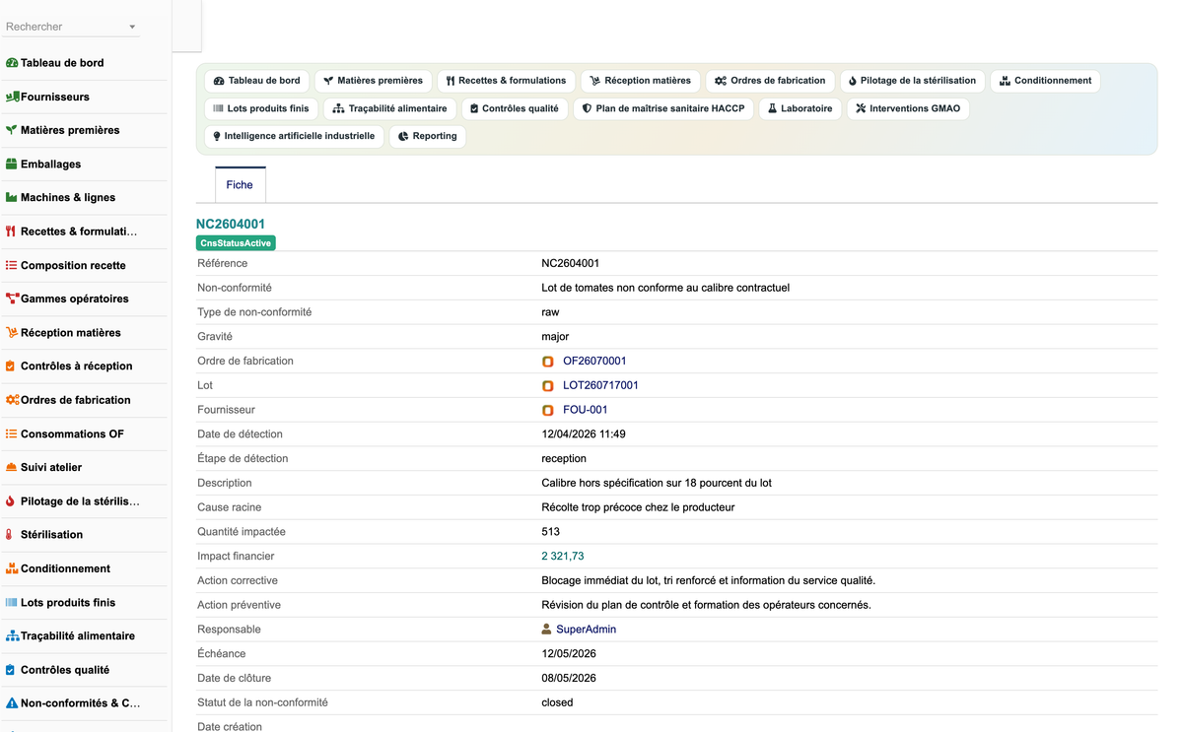Open Plan de maîtrise sanitaire HACCP menu
1183x732 pixels.
tap(663, 108)
